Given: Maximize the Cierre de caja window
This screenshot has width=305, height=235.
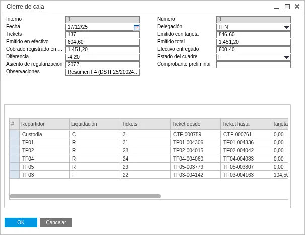Looking at the screenshot, I should tap(287, 7).
